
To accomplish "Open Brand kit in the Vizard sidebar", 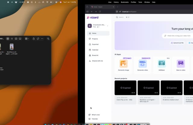I will (98, 55).
